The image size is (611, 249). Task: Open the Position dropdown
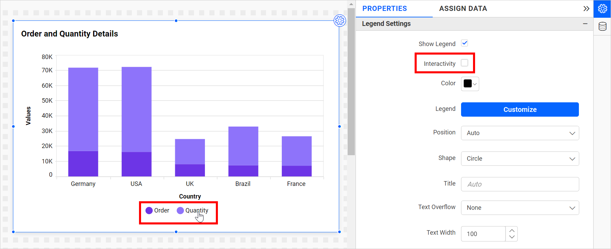tap(519, 133)
